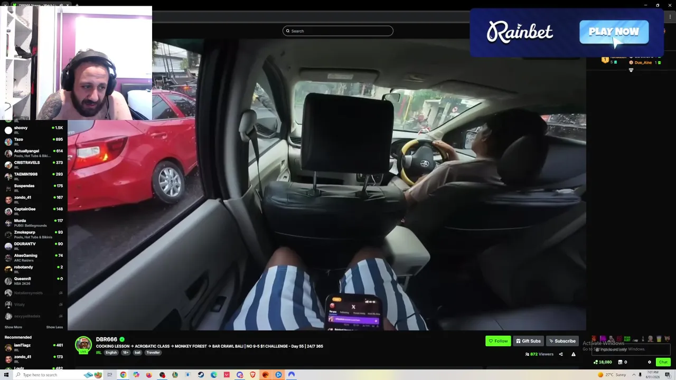Open Copilot from taskbar
This screenshot has height=380, width=676.
pyautogui.click(x=136, y=375)
